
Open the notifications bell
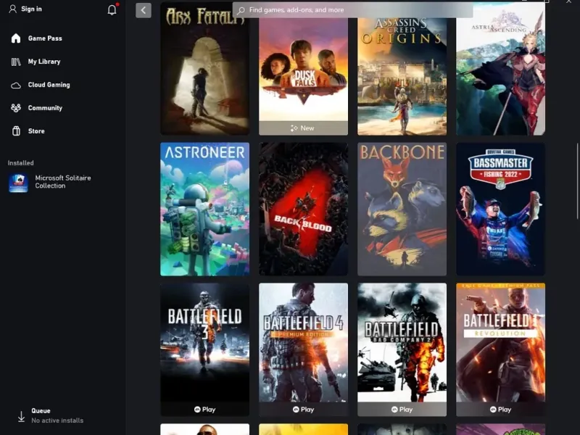[112, 9]
